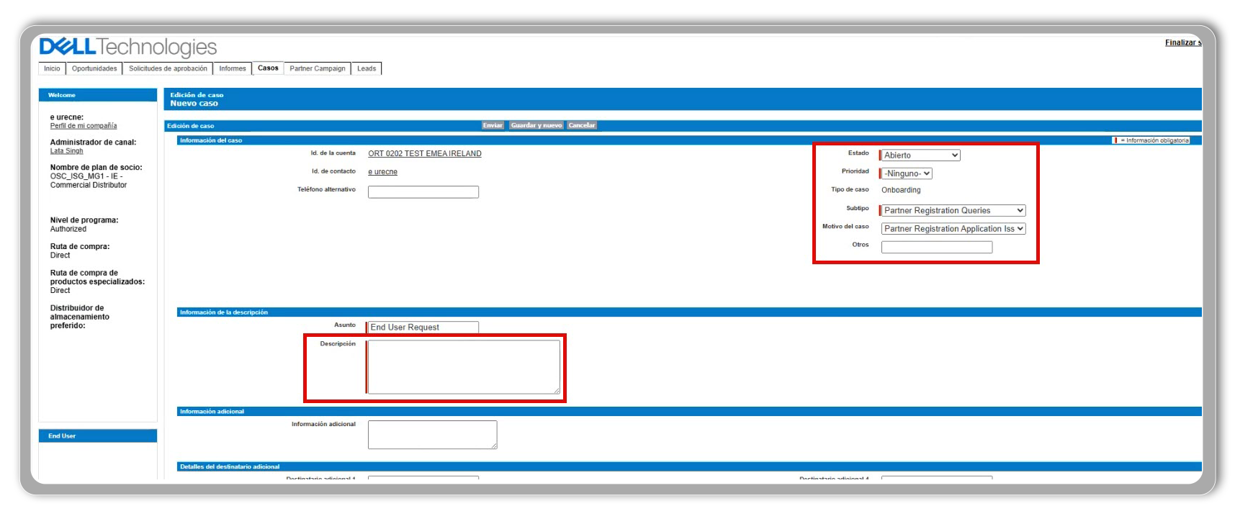Click the Perfil de mi compañía link
The height and width of the screenshot is (519, 1235).
[x=84, y=126]
